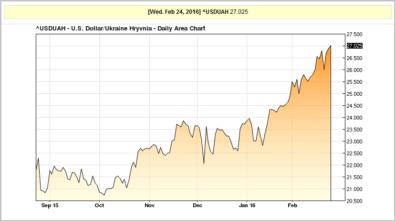Screen dimensions: 395x221
Task: Click the yellow header showing Wed. Feb 24, 2016
Action: [x=198, y=12]
